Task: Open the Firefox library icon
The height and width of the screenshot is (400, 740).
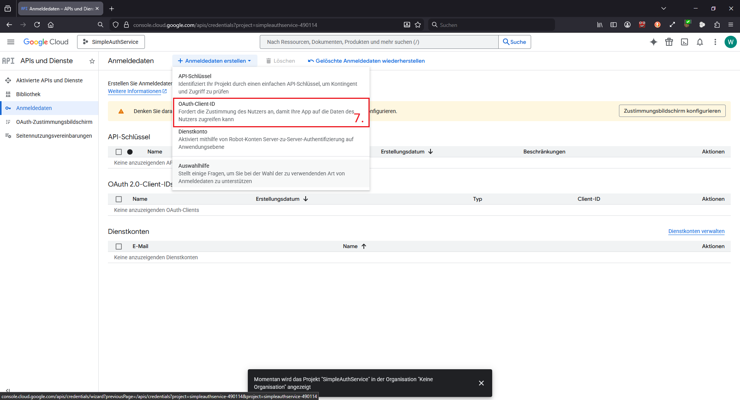Action: [x=600, y=25]
